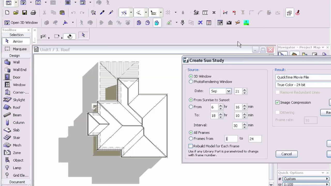331x186 pixels.
Task: Save the project with the floppy icon
Action: [24, 12]
